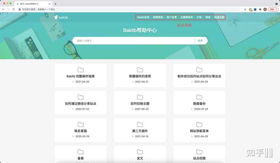This screenshot has height=163, width=280.
Task: Click the share icon in the address bar
Action: click(x=245, y=9)
